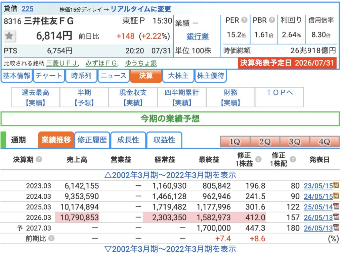Switch to the チャート tab
The height and width of the screenshot is (254, 344).
49,76
